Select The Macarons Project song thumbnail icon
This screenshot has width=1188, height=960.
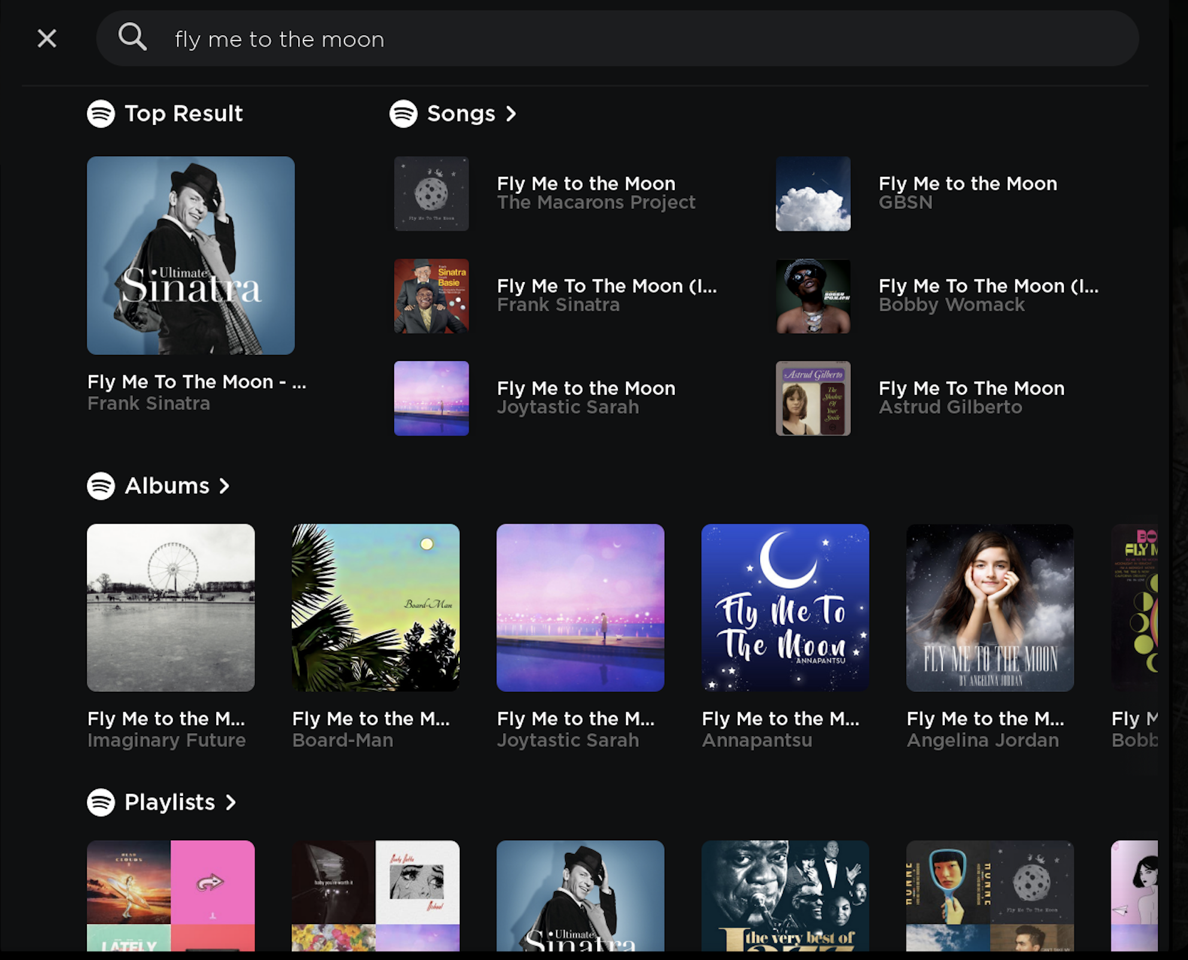click(x=432, y=193)
